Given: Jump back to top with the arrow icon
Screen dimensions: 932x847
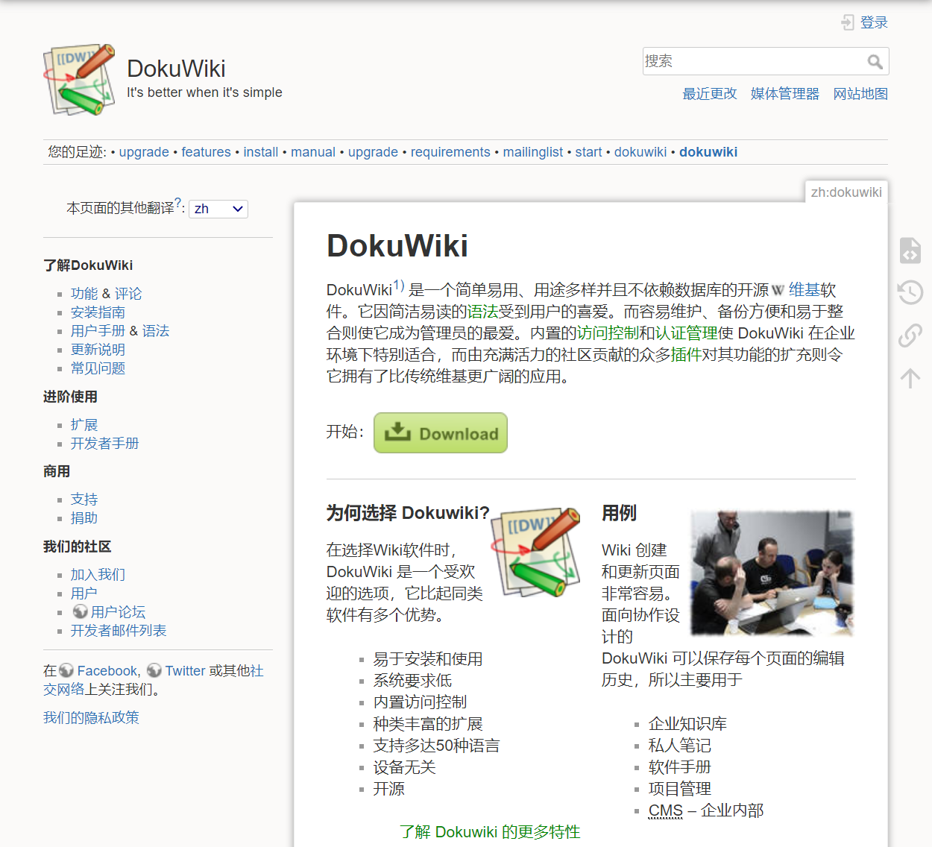Looking at the screenshot, I should pos(910,378).
